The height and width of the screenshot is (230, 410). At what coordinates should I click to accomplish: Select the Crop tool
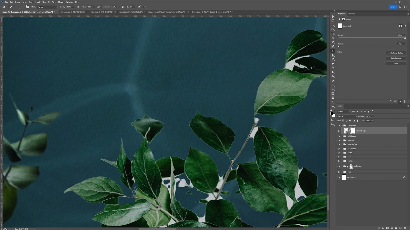pos(333,34)
